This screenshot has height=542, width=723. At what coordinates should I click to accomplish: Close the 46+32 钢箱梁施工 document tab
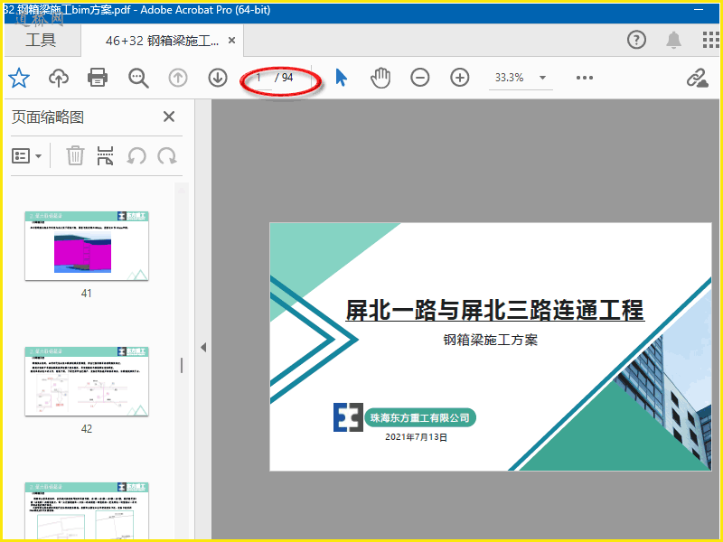[232, 41]
